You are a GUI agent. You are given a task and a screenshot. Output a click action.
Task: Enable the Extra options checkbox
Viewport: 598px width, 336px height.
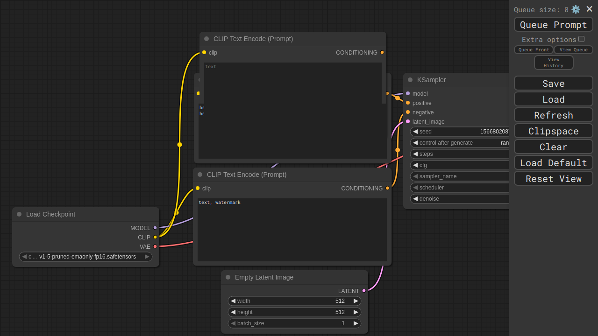[581, 39]
